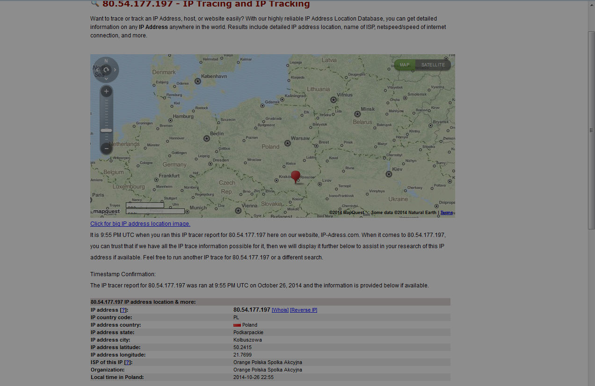Pan the map right with the east arrow

pos(115,70)
